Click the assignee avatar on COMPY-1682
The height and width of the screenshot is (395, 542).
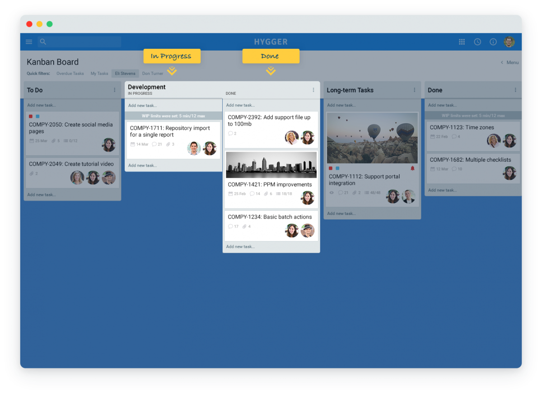pyautogui.click(x=509, y=173)
